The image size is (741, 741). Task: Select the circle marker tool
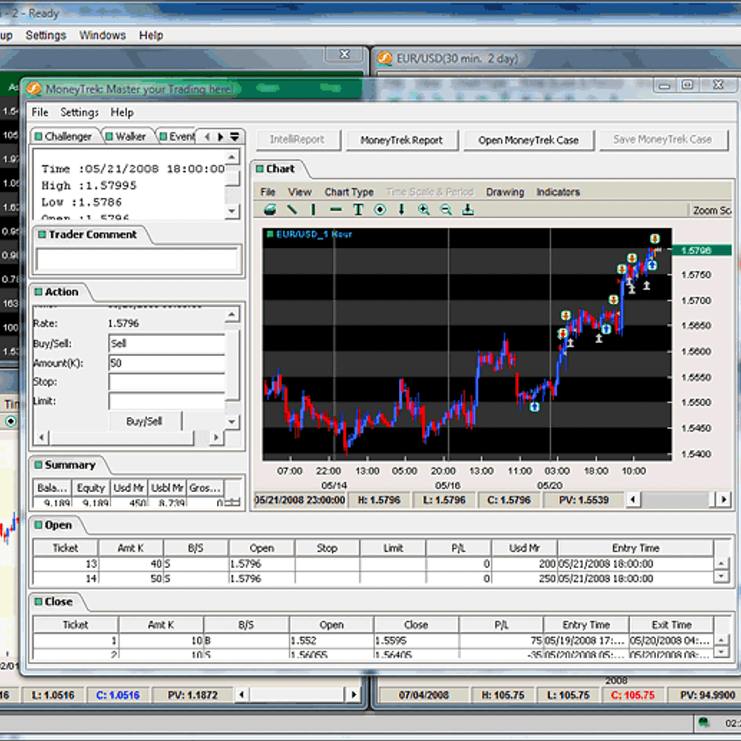tap(380, 210)
